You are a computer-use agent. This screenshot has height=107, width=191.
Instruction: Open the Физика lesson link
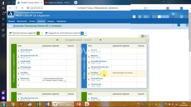[94, 98]
